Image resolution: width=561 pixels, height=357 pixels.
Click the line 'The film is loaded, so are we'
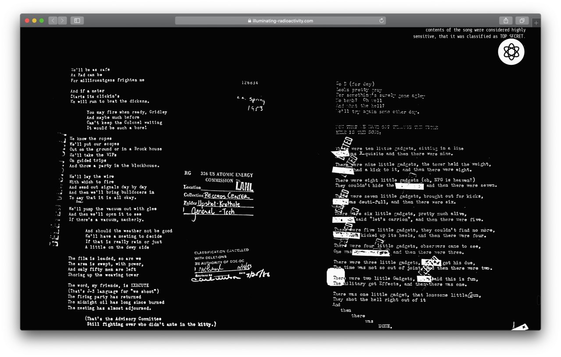click(x=104, y=258)
